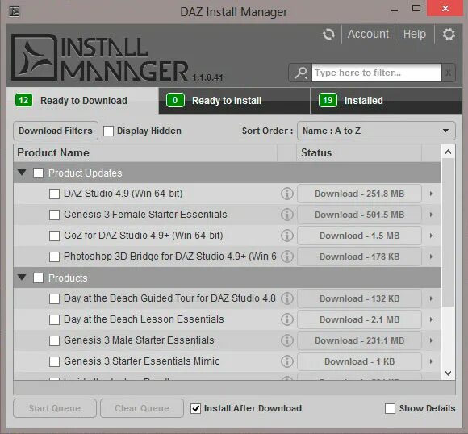Clear the filter with the X icon
This screenshot has height=434, width=468.
pos(449,73)
